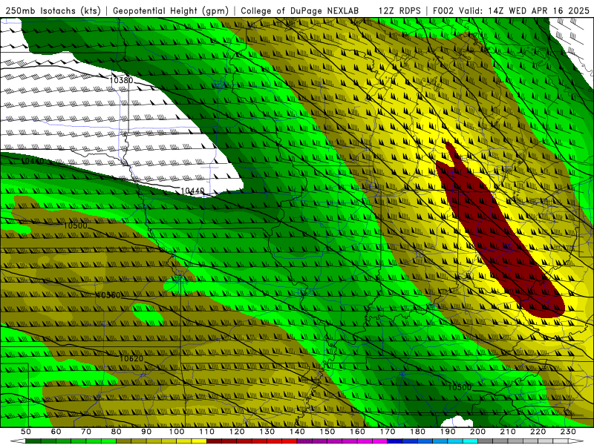Click the legend value 130
The height and width of the screenshot is (445, 594).
click(x=267, y=432)
